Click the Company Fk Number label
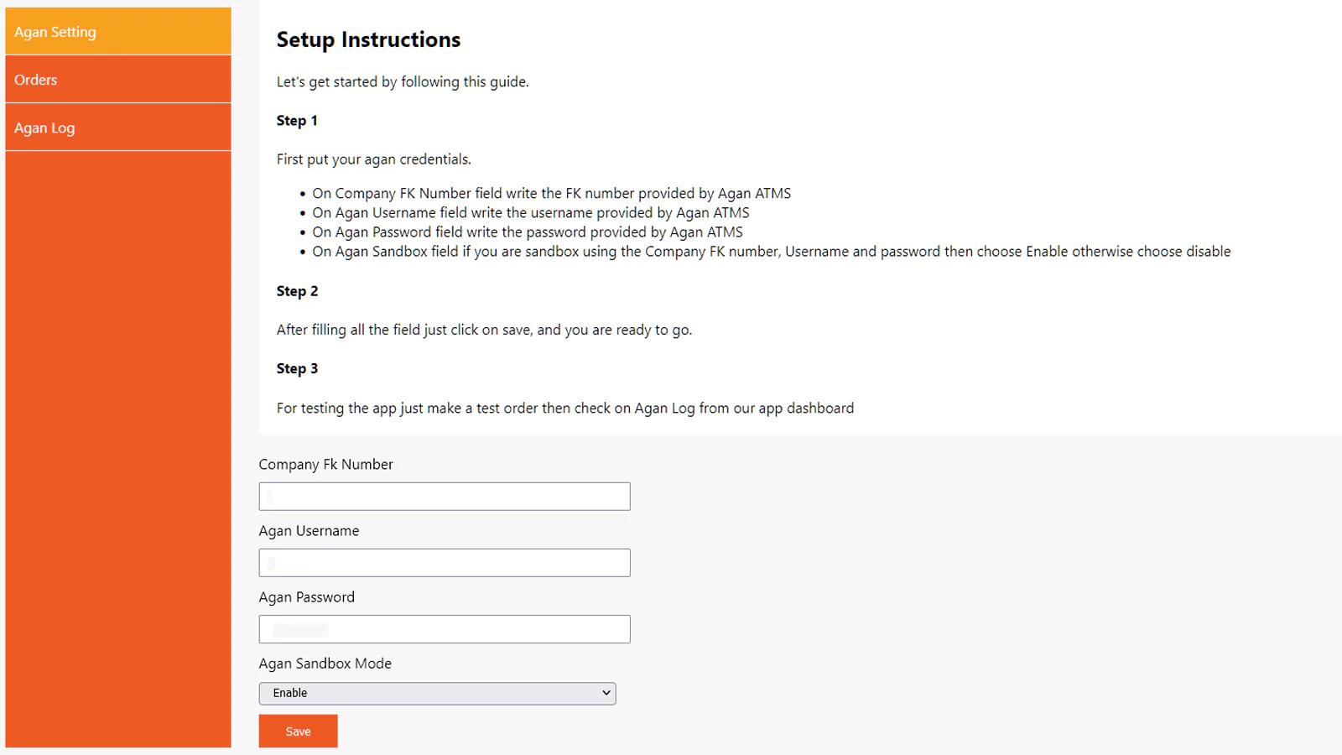The height and width of the screenshot is (755, 1342). 325,465
